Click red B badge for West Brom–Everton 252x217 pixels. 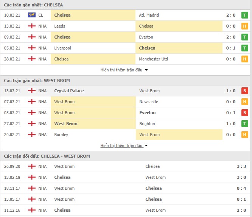[244, 113]
